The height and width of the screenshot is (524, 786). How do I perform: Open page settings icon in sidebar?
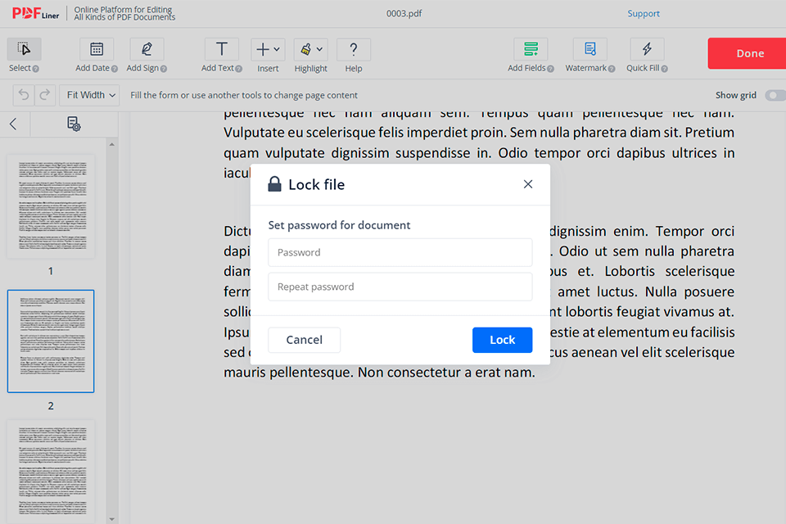(74, 124)
